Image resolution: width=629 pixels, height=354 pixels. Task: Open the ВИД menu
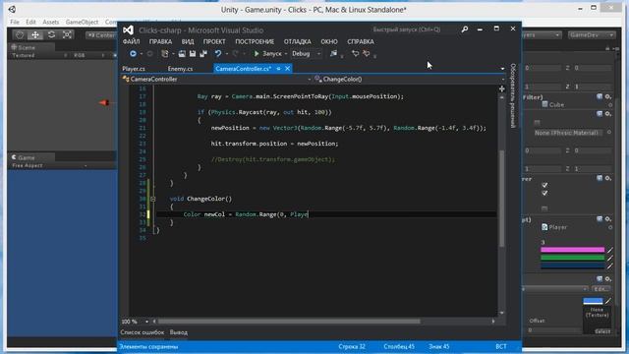point(188,41)
